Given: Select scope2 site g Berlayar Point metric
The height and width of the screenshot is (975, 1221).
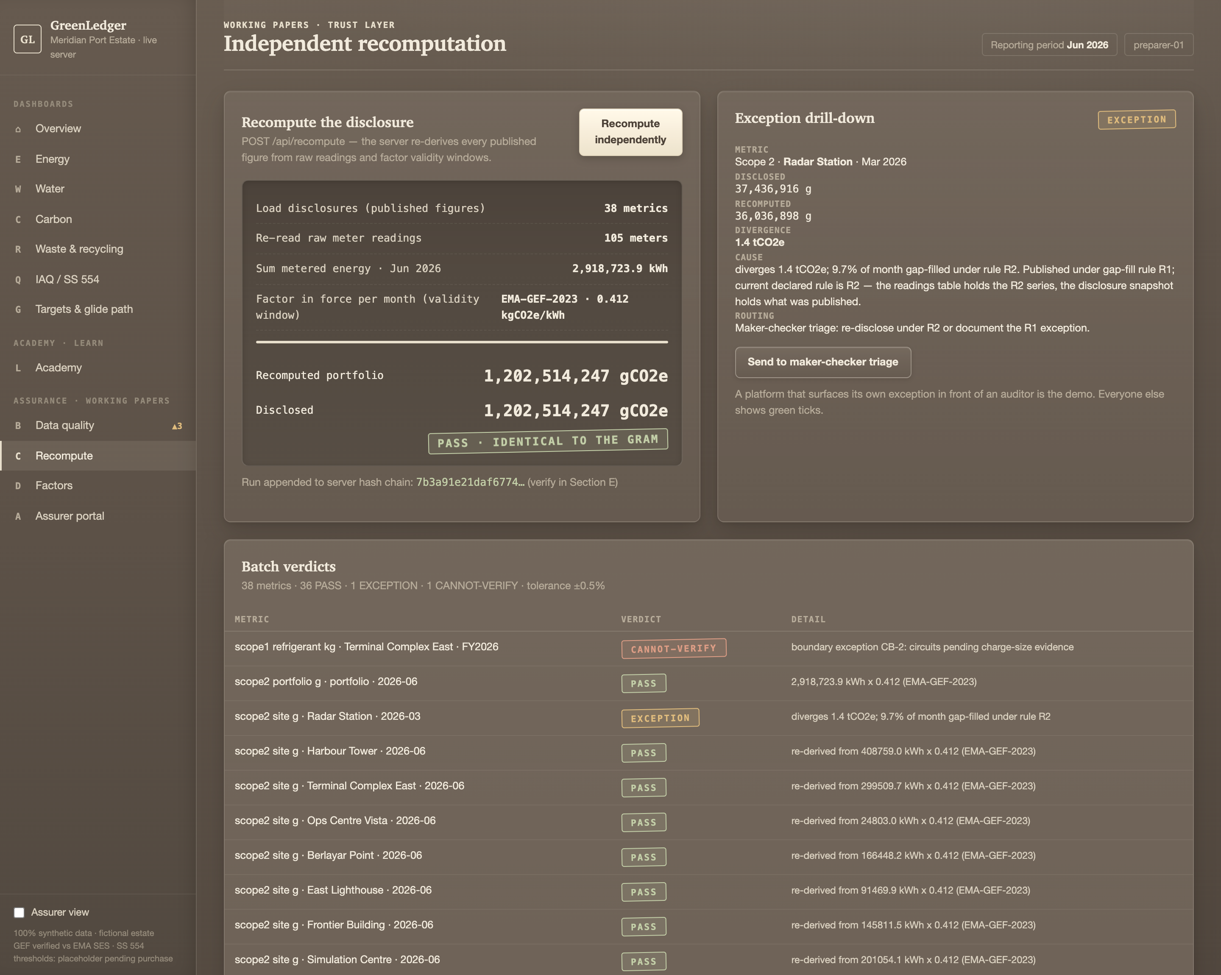Looking at the screenshot, I should [x=328, y=855].
